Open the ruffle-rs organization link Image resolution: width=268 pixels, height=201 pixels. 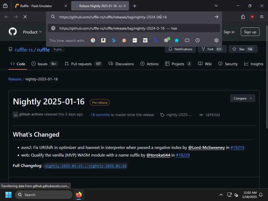coord(24,50)
